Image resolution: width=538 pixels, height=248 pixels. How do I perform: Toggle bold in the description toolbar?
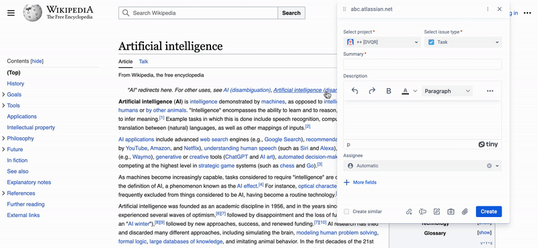coord(389,91)
